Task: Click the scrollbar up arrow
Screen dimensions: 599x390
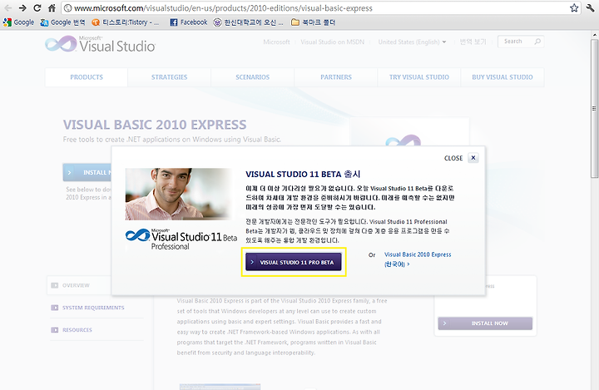Action: [594, 35]
